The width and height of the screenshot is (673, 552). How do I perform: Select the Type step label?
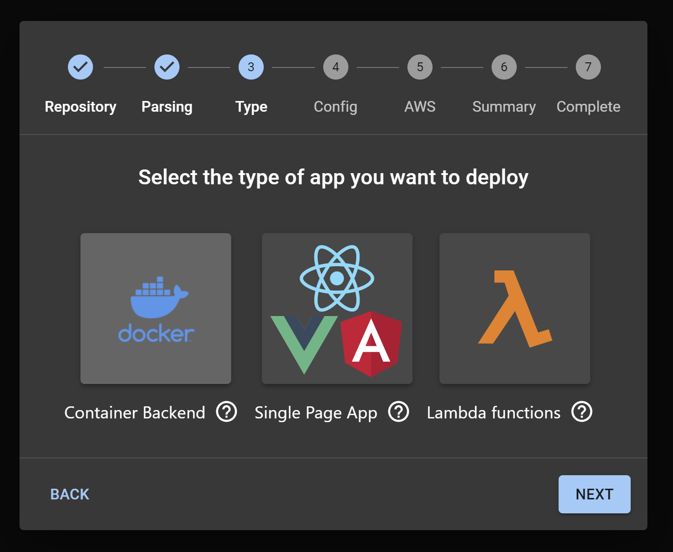(251, 107)
